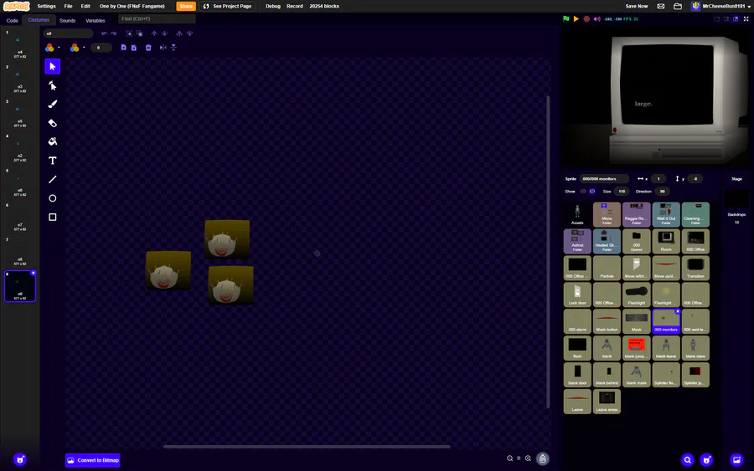Select the Line tool

(53, 179)
